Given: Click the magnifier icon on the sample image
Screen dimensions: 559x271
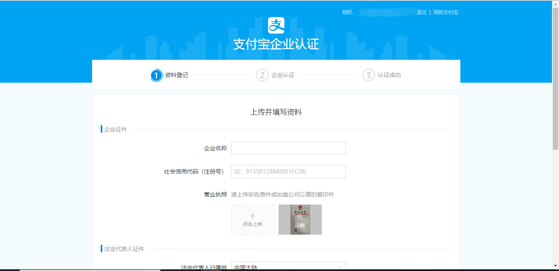Looking at the screenshot, I should coord(300,217).
